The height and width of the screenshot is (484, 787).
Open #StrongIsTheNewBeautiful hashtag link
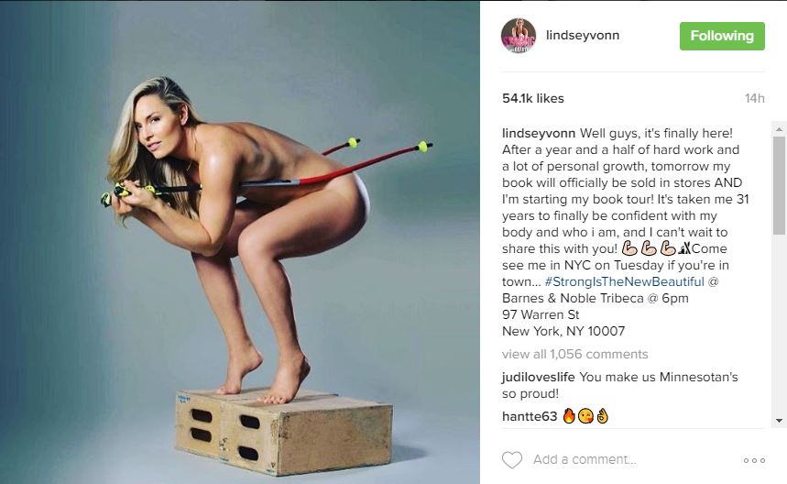point(625,281)
